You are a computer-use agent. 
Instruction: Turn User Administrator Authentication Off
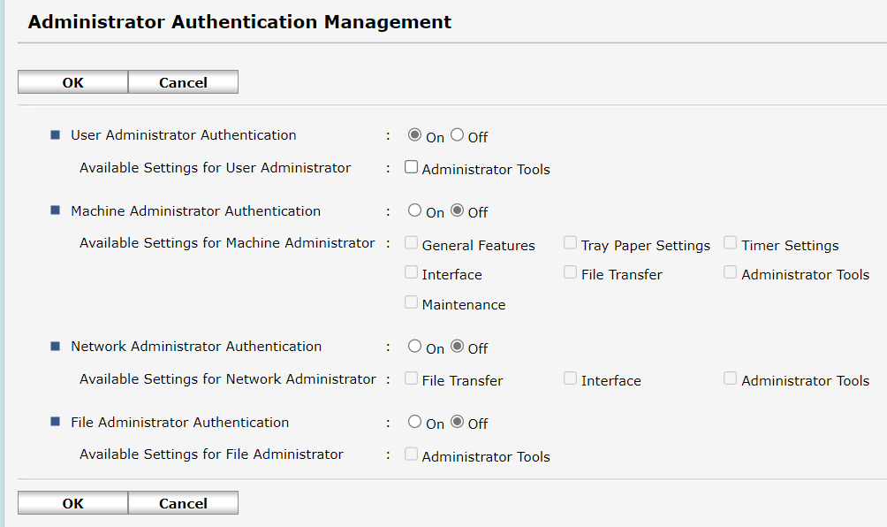coord(457,135)
